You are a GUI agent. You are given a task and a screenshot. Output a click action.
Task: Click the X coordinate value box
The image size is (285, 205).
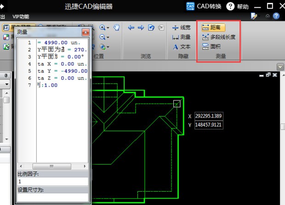[x=209, y=116]
